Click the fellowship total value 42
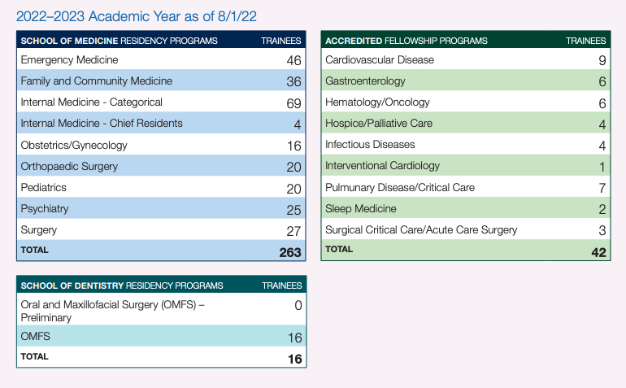The image size is (626, 388). (598, 252)
